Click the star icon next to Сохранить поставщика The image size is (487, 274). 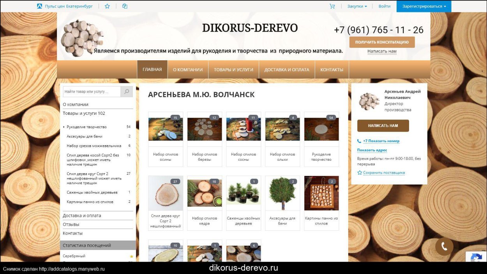[x=359, y=172]
